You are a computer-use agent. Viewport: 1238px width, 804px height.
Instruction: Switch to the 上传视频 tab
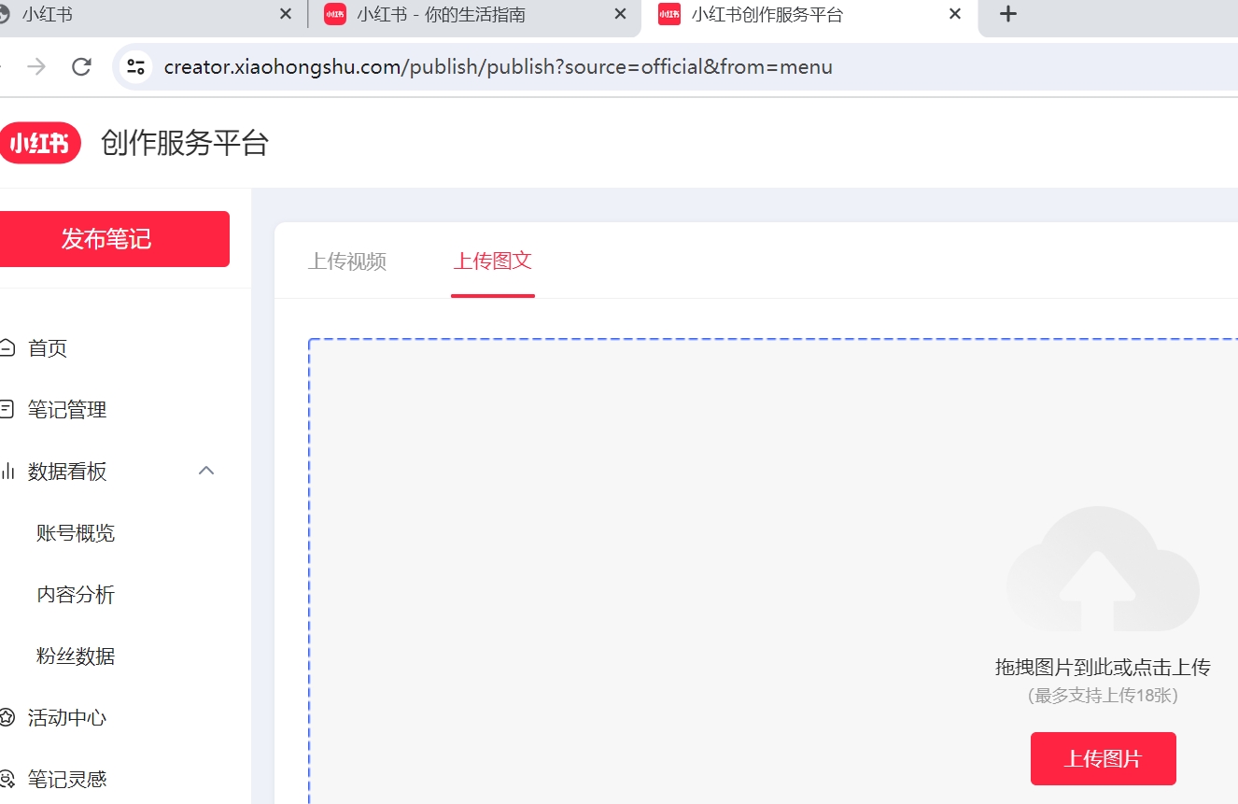[347, 261]
